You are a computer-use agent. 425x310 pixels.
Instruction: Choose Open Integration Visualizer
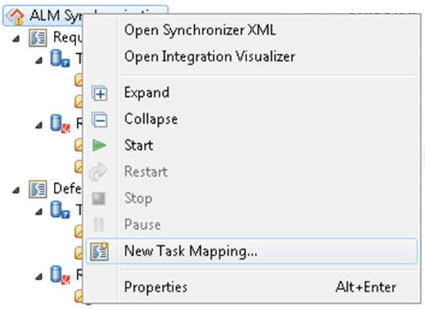click(x=209, y=57)
